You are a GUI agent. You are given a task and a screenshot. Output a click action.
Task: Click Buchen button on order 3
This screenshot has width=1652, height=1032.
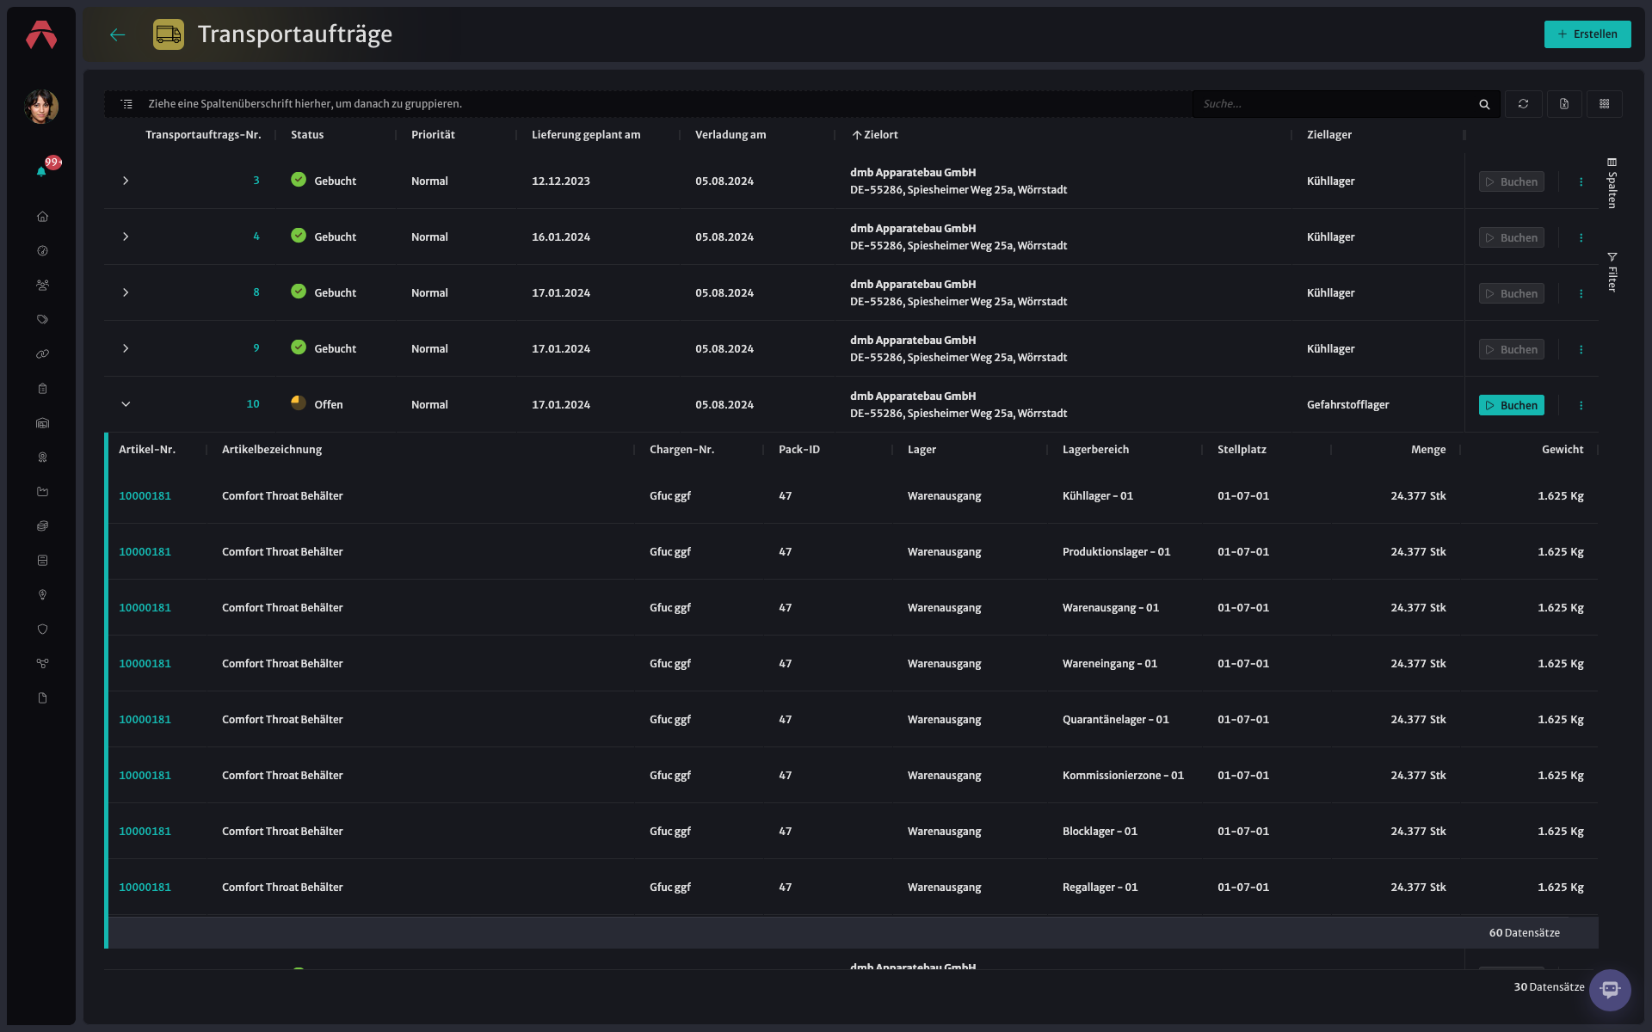[1512, 181]
